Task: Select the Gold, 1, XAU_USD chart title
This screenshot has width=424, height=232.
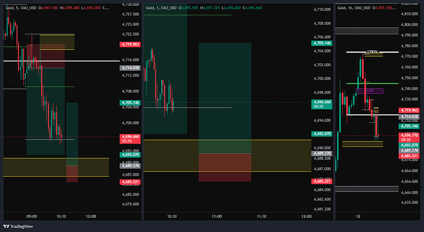Action: [161, 8]
